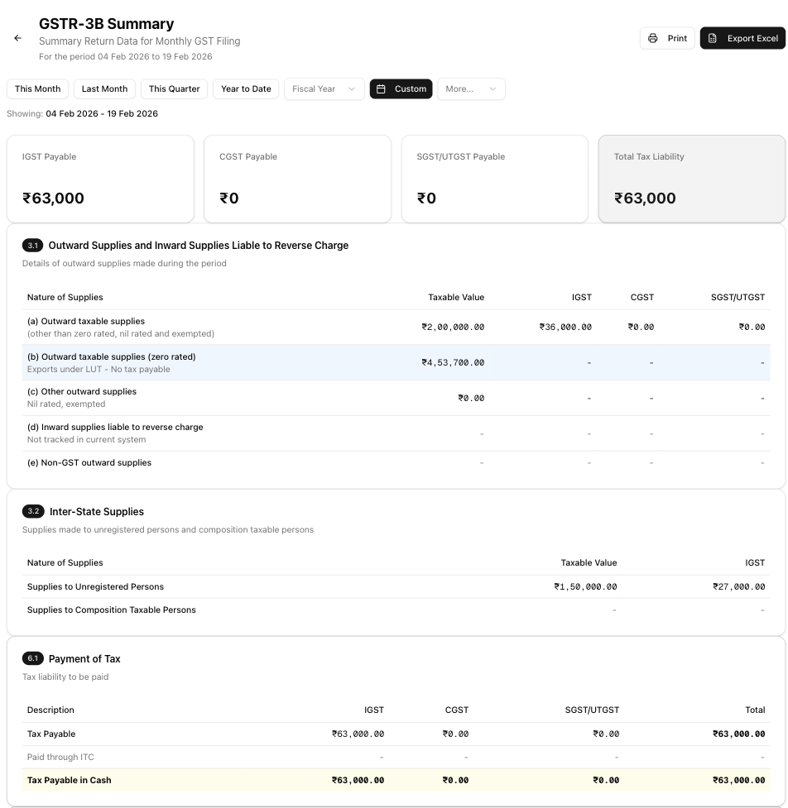The width and height of the screenshot is (788, 808).
Task: Click the Tax Payable in Cash row
Action: coord(396,780)
